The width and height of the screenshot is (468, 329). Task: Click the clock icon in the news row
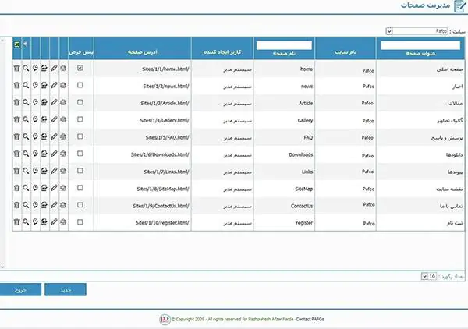35,85
